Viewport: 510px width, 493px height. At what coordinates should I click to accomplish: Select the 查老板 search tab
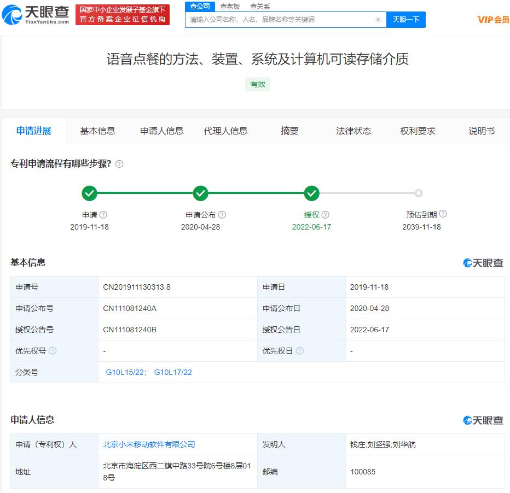[230, 7]
